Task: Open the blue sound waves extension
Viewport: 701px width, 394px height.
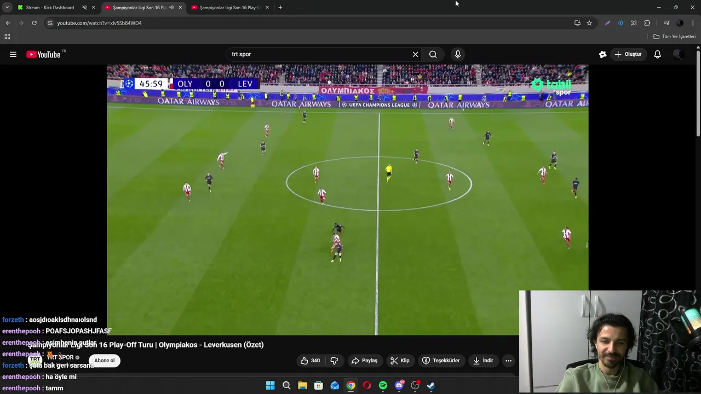Action: coord(620,23)
